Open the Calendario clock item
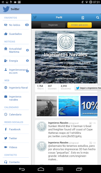Image resolution: width=101 pixels, height=173 pixels. 16,114
